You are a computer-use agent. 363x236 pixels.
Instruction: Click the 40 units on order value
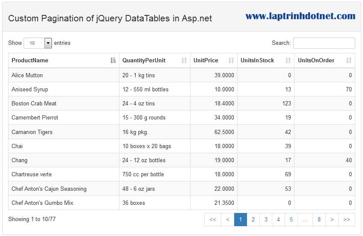click(348, 160)
